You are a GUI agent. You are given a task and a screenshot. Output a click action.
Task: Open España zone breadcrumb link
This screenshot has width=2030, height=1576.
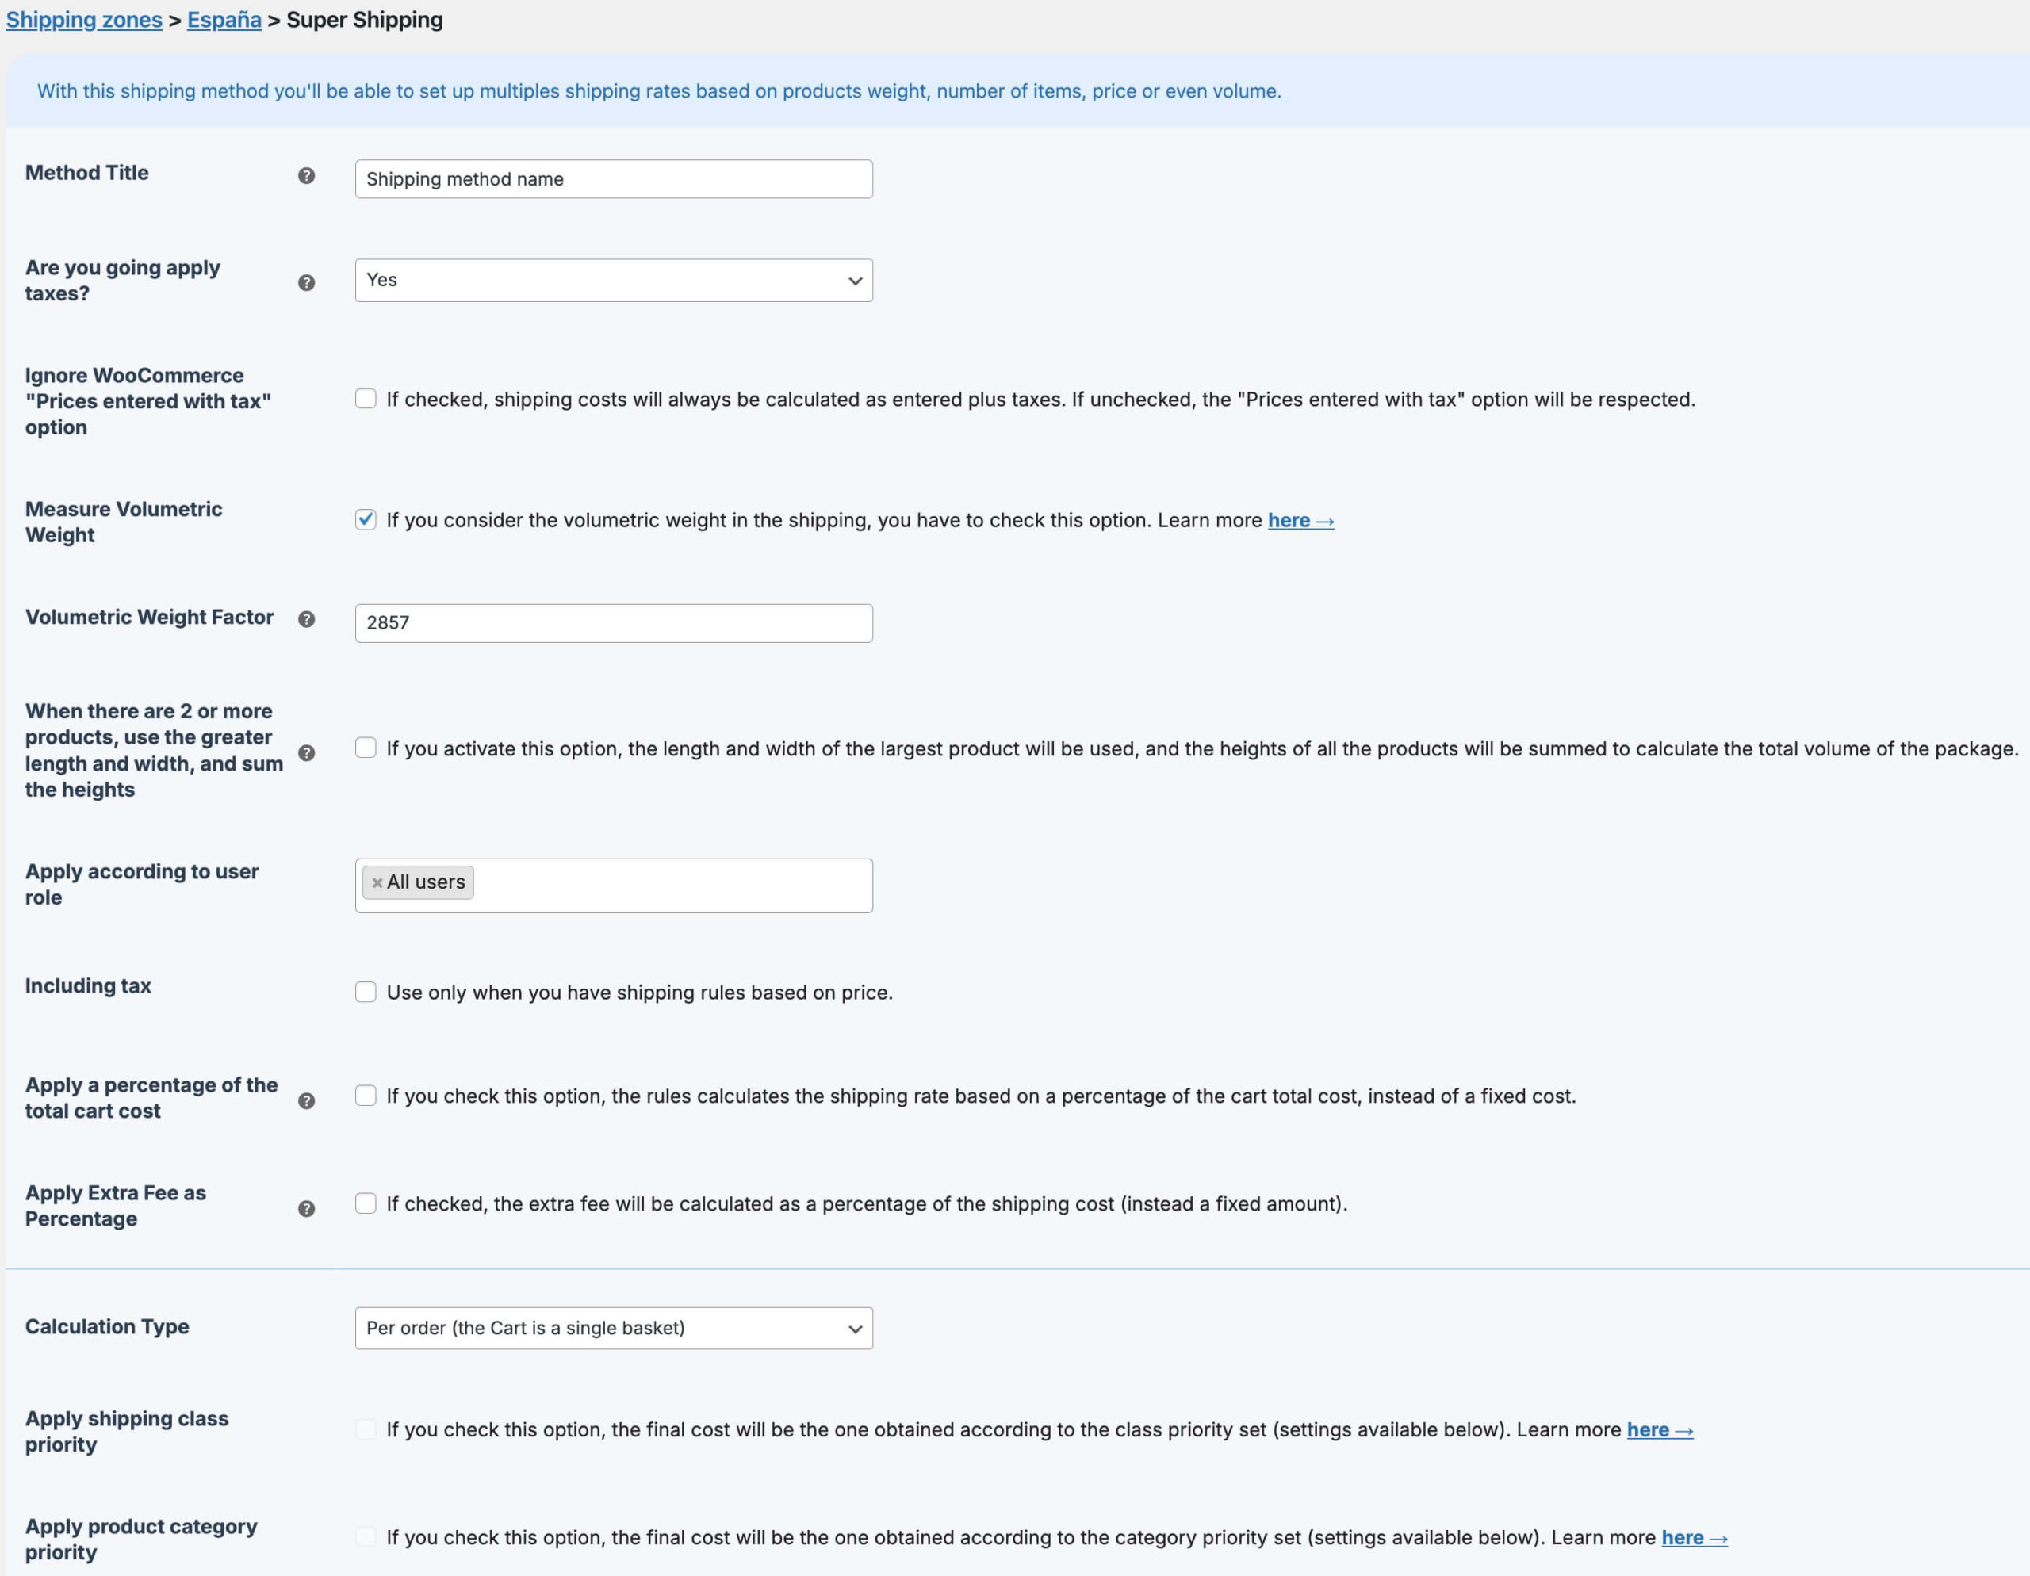[x=224, y=20]
